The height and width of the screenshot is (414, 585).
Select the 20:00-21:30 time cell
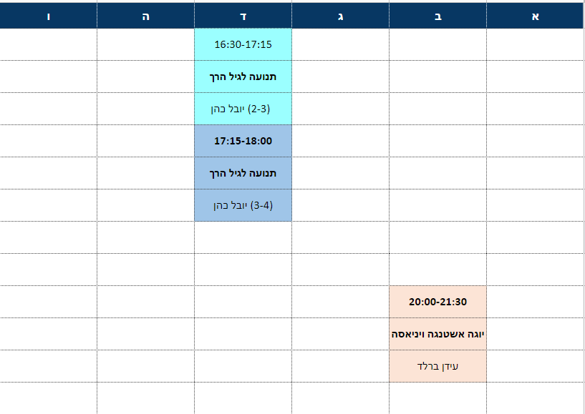pyautogui.click(x=437, y=302)
